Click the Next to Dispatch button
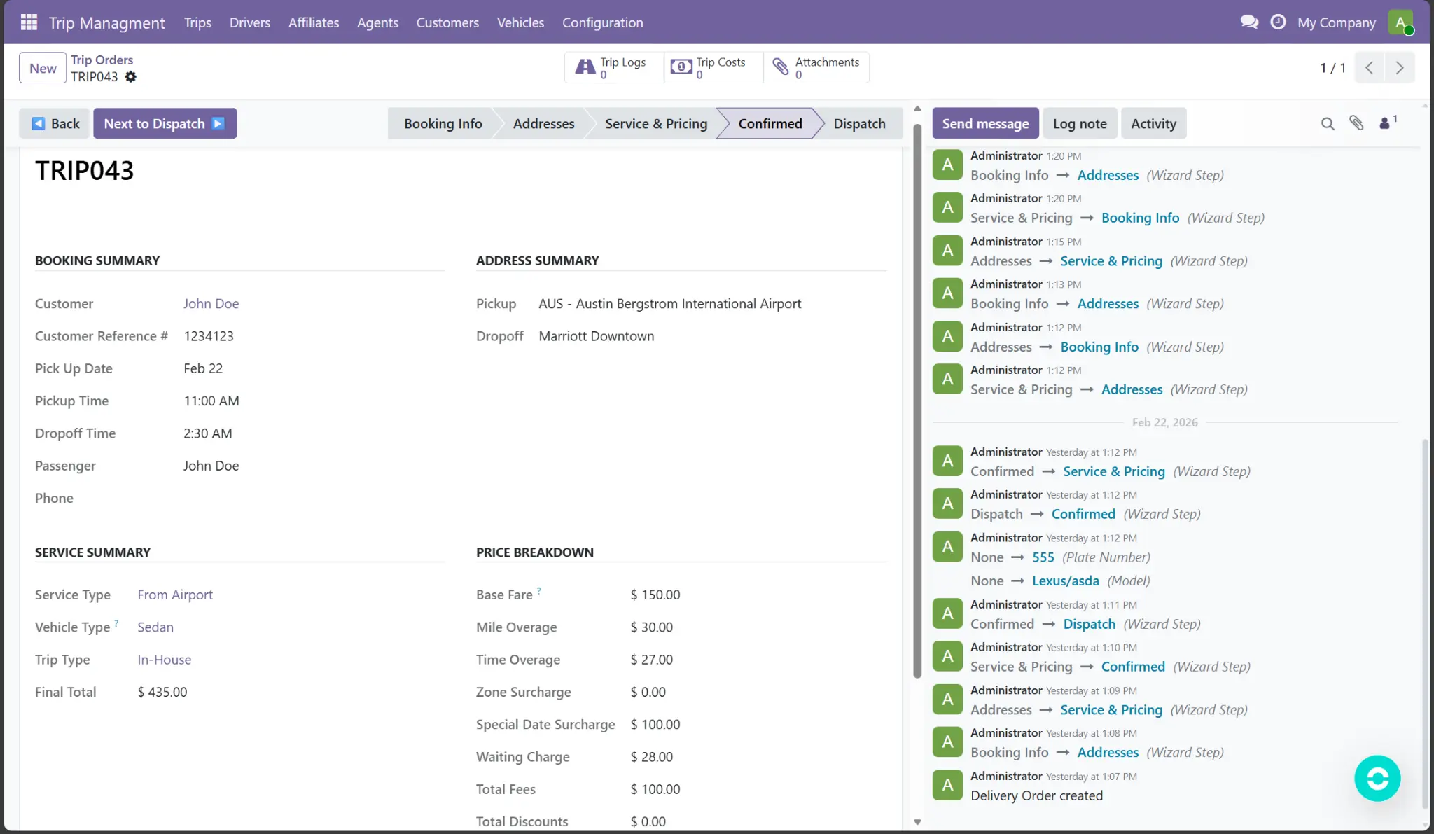The width and height of the screenshot is (1434, 834). (165, 124)
